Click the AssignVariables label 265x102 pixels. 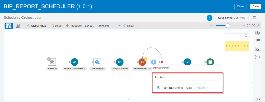(120, 69)
